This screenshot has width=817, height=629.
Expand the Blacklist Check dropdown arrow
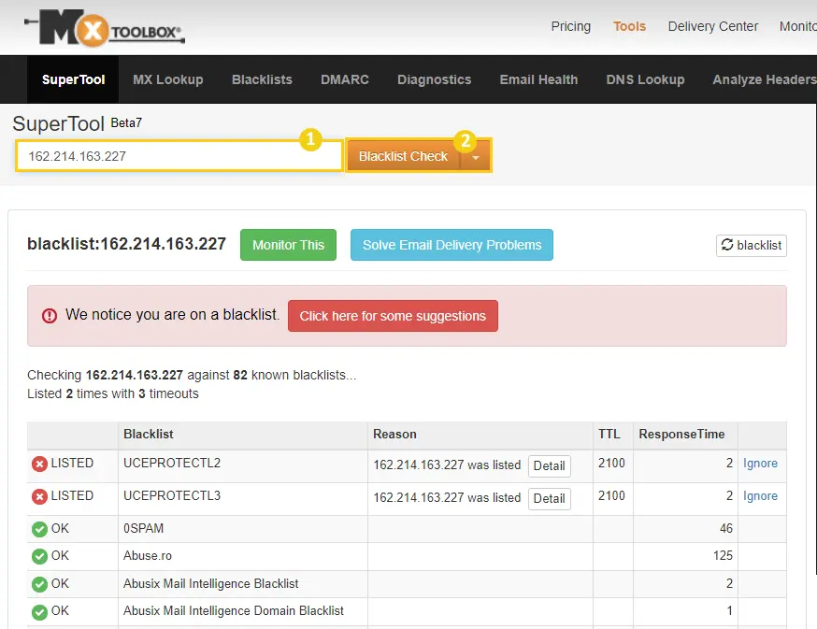tap(476, 157)
